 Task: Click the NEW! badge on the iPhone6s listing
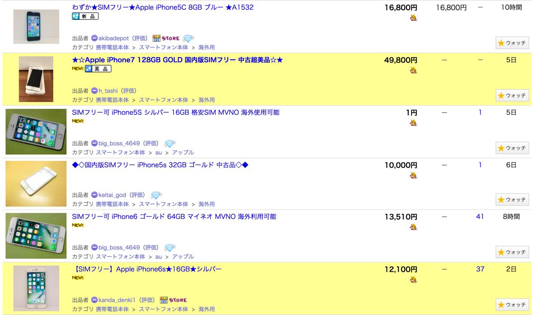[x=78, y=278]
